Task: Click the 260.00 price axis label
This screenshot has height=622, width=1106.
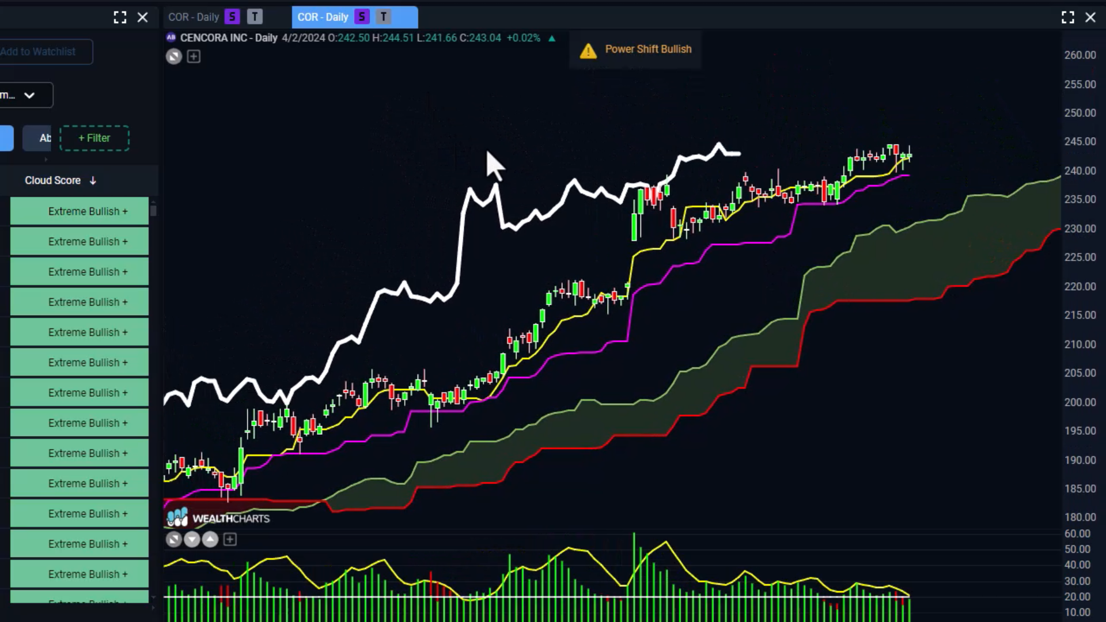Action: coord(1080,55)
